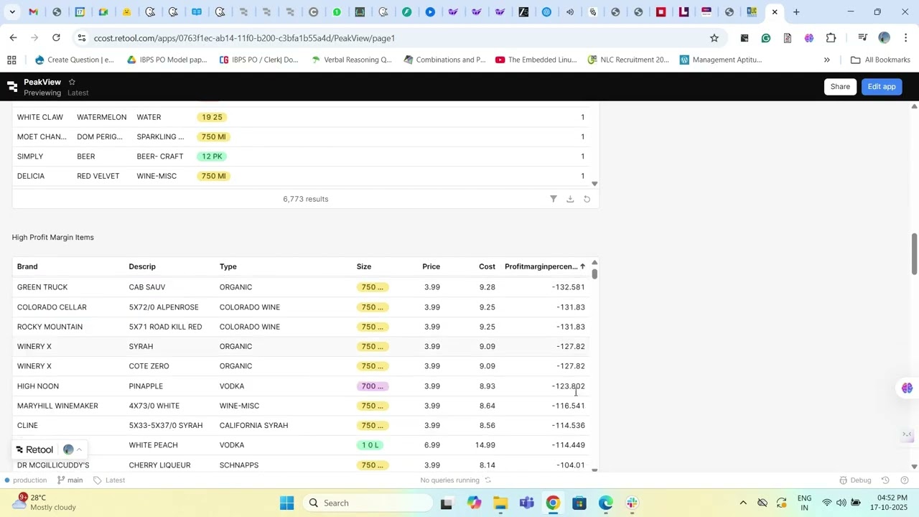Sort table by the Type column header

click(x=228, y=266)
